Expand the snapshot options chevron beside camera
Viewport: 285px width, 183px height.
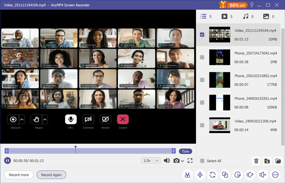pyautogui.click(x=182, y=161)
